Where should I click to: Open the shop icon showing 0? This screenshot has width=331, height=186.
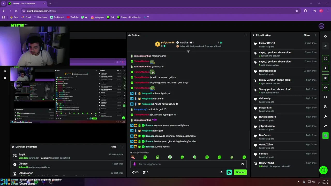click(x=146, y=172)
